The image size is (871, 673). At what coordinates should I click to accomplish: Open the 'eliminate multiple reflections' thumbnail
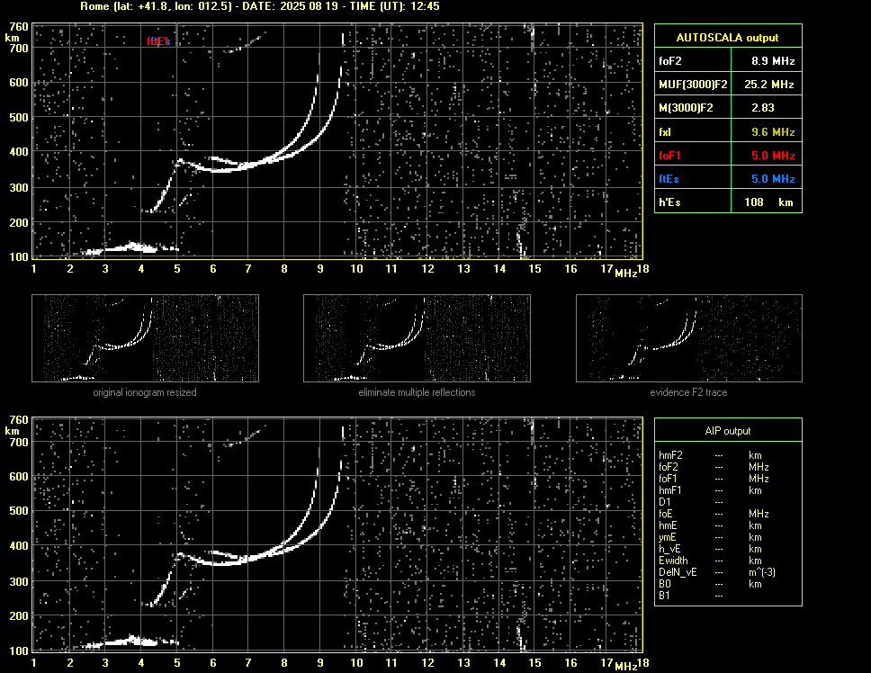[417, 338]
